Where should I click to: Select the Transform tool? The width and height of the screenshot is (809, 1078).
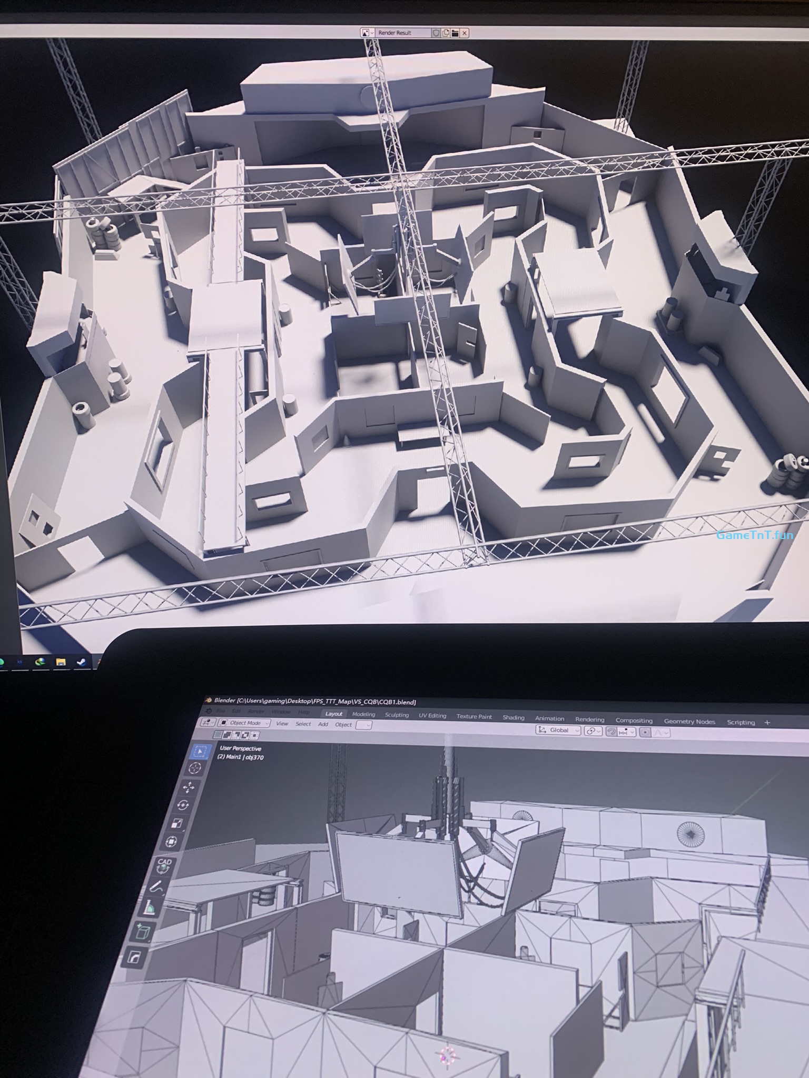(x=172, y=843)
